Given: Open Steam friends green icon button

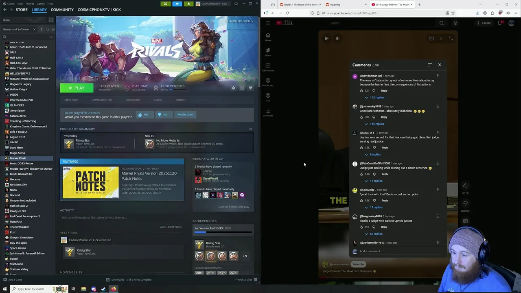Looking at the screenshot, I should (x=165, y=4).
